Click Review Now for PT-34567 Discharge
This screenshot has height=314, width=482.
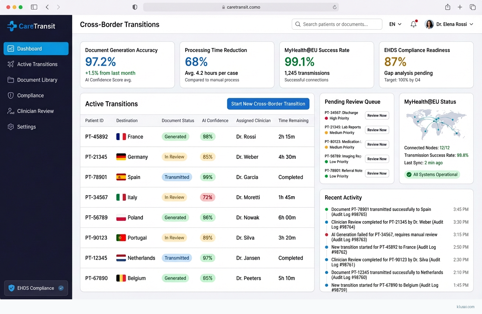click(377, 116)
